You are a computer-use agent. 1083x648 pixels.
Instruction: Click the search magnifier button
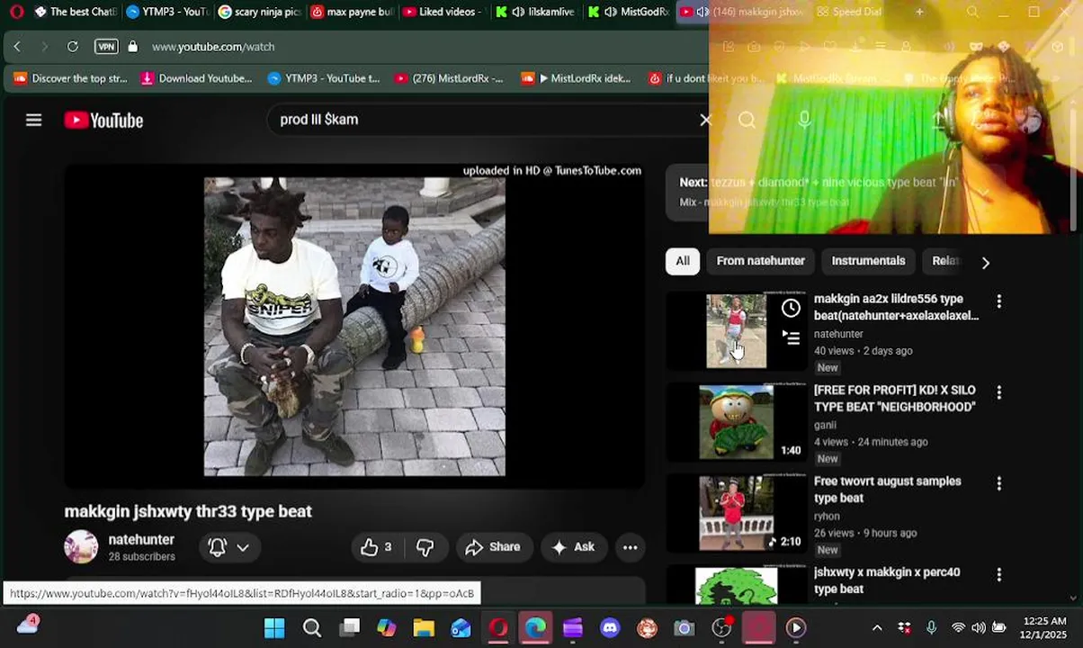[x=747, y=120]
